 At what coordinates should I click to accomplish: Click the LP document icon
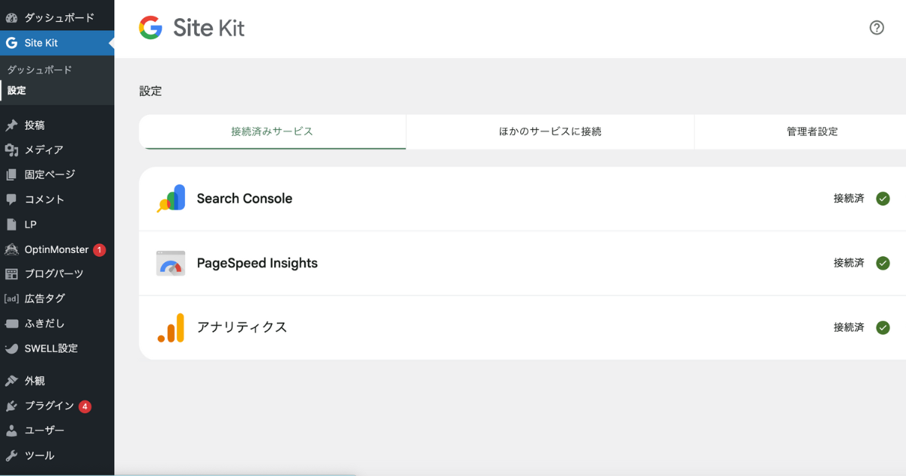pyautogui.click(x=11, y=224)
